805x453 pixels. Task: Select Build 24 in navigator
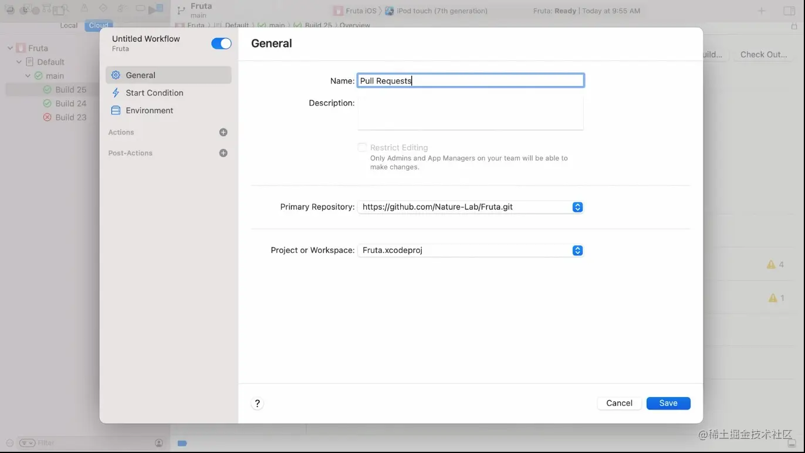(65, 103)
